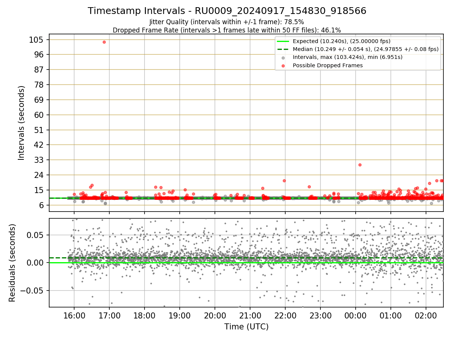The height and width of the screenshot is (340, 454).
Task: Click the y-axis tick label '60'
Action: [39, 115]
